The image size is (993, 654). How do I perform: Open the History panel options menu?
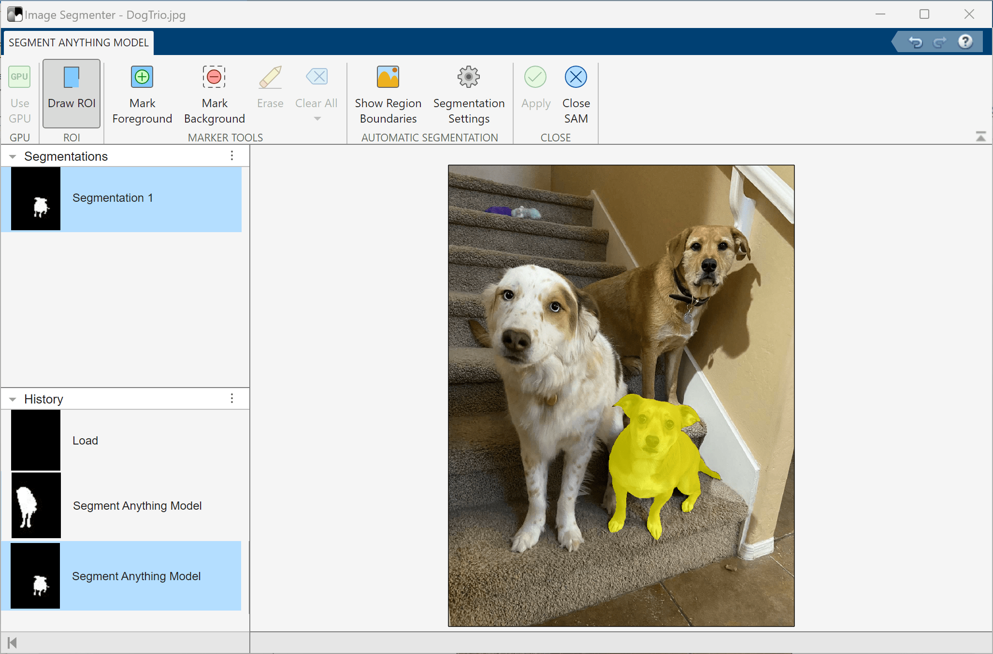pyautogui.click(x=232, y=399)
